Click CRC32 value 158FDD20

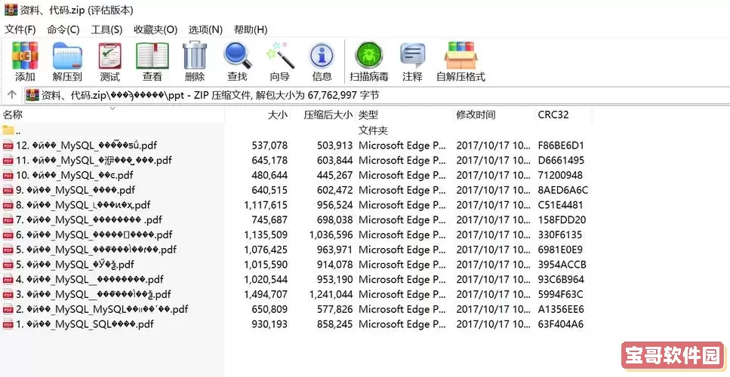[x=562, y=220]
